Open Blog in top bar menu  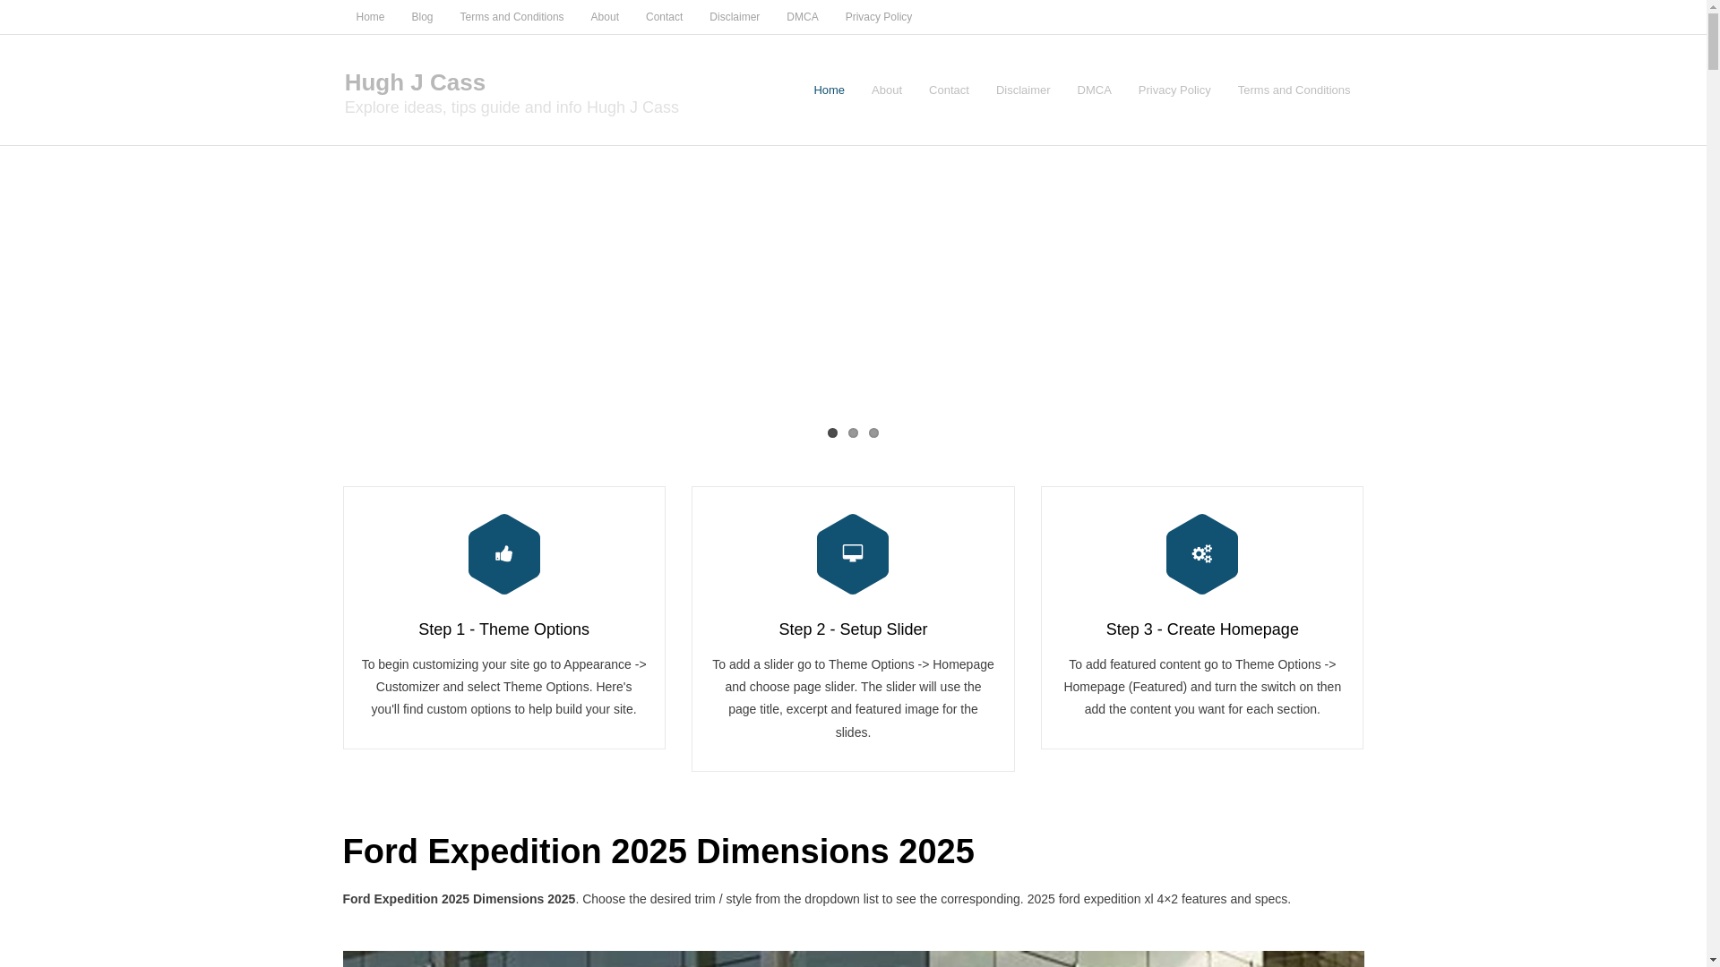tap(422, 17)
